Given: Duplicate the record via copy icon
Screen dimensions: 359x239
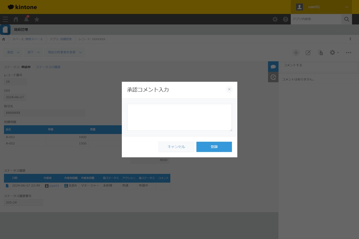Looking at the screenshot, I should [320, 53].
